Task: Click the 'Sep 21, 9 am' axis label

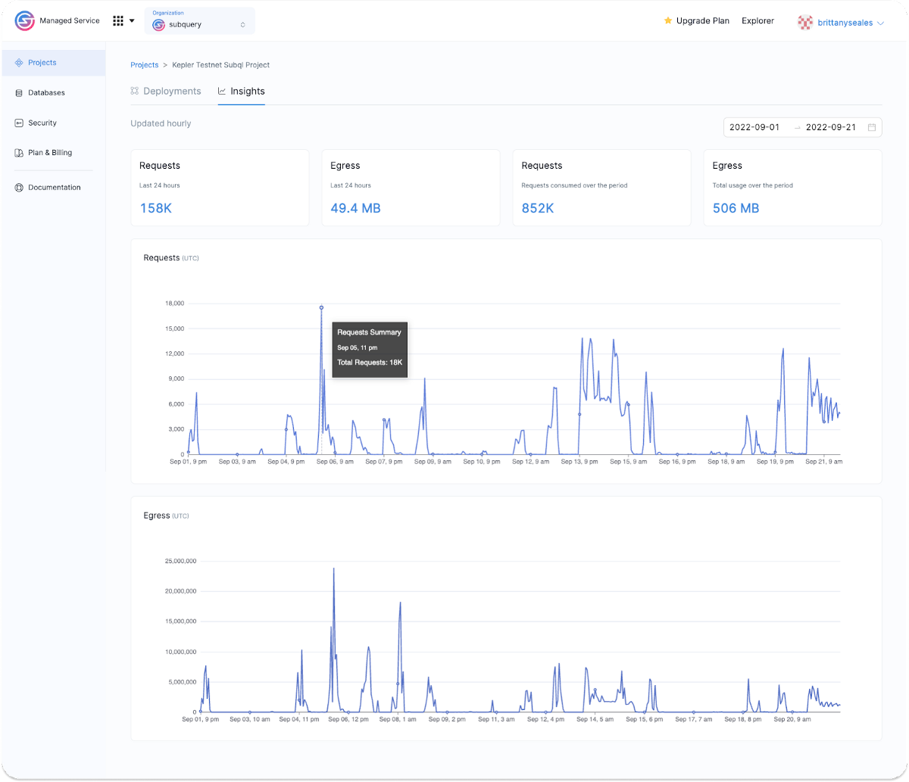Action: (824, 461)
